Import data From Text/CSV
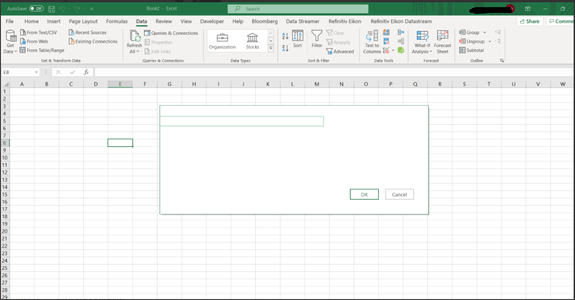 click(x=39, y=32)
